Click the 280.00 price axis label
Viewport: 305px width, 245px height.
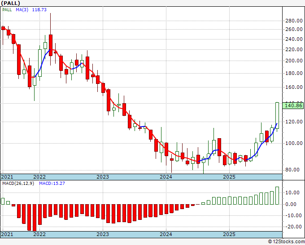pyautogui.click(x=294, y=21)
